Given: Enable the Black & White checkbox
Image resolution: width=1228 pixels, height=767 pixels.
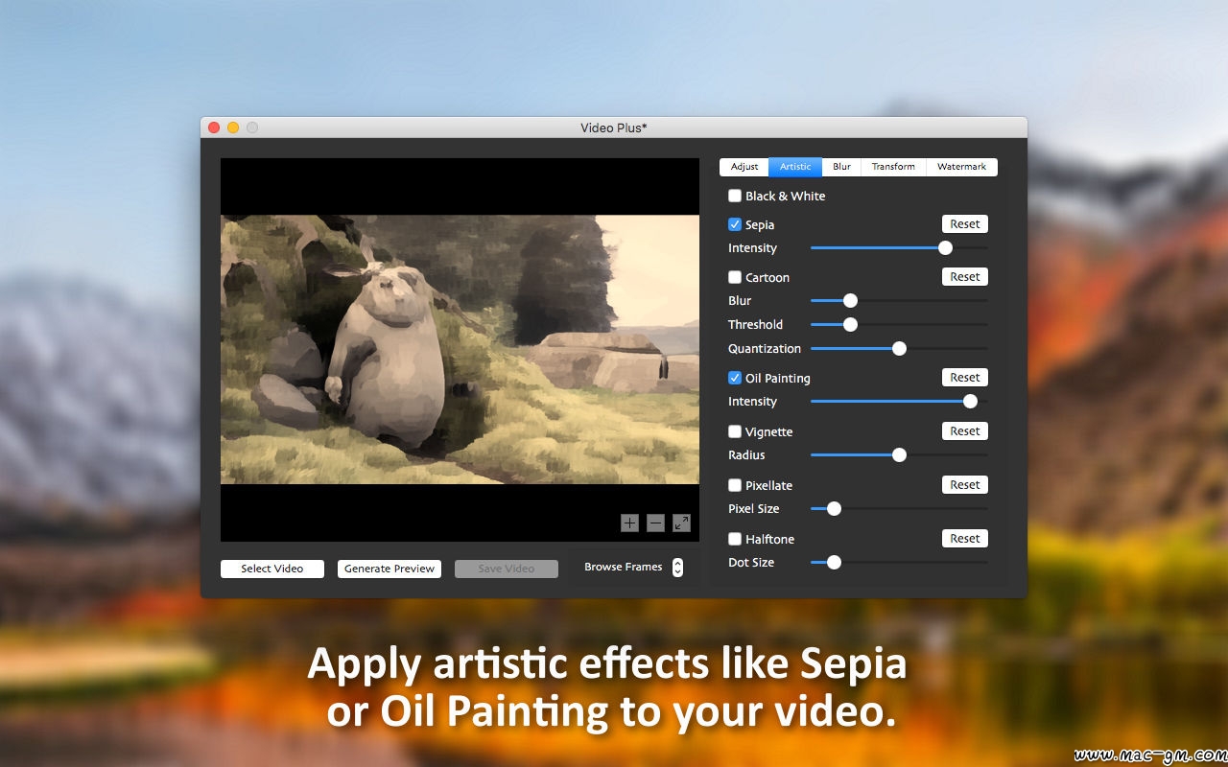Looking at the screenshot, I should [x=735, y=196].
